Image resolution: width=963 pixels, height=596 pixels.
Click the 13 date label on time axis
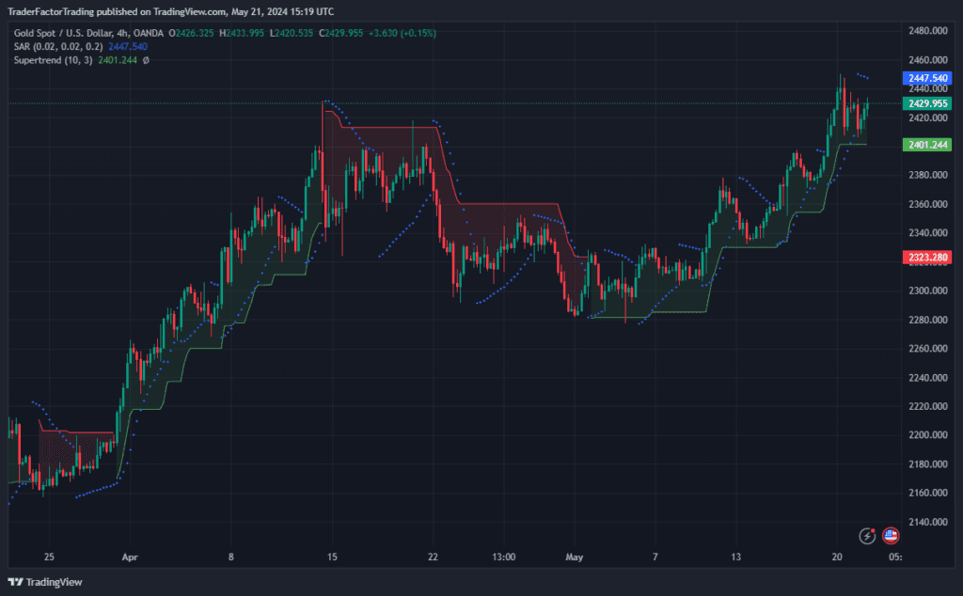[735, 557]
